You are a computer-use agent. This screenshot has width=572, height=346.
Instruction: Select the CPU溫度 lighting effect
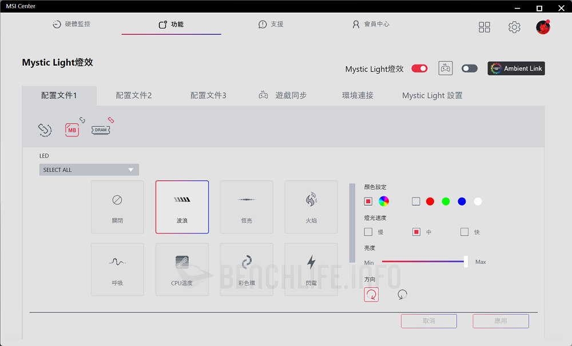click(182, 269)
